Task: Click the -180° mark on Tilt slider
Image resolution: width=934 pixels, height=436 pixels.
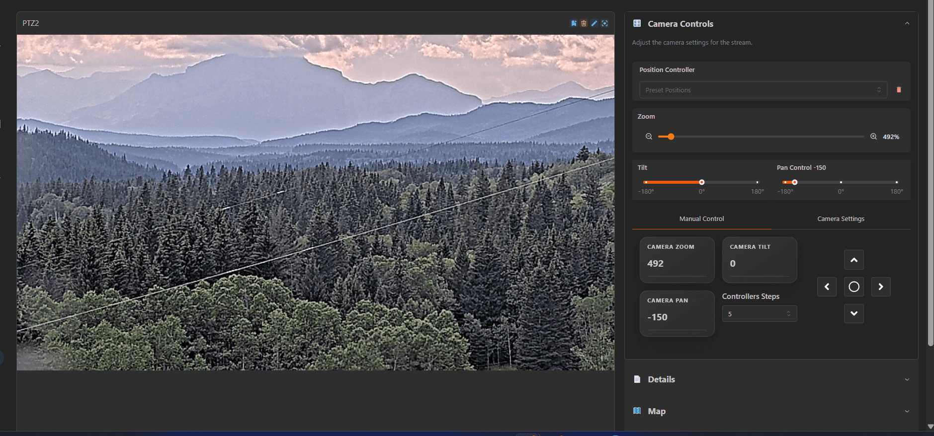Action: pyautogui.click(x=646, y=191)
